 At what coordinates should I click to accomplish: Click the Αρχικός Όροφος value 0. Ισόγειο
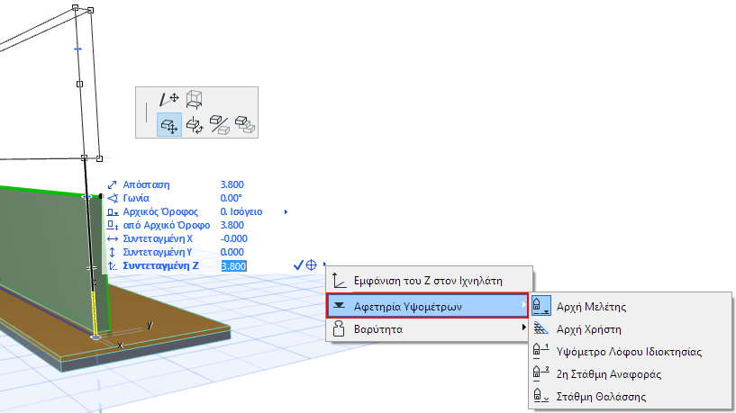(x=241, y=211)
